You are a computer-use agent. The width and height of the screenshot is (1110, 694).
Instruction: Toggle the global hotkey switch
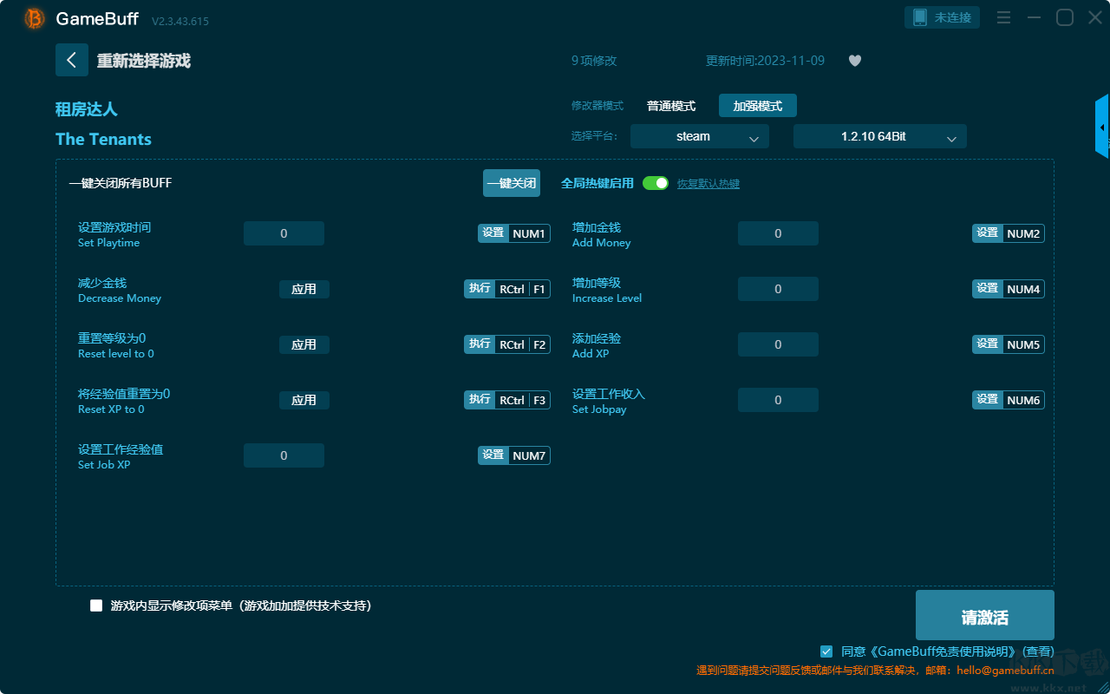(656, 183)
